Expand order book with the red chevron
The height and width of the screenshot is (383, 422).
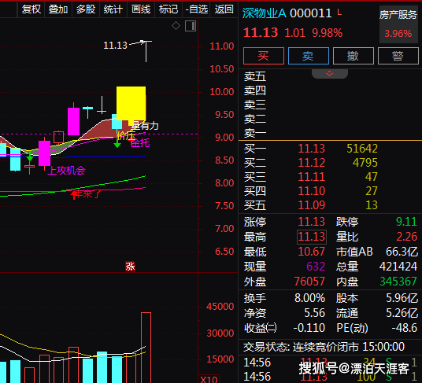point(330,73)
